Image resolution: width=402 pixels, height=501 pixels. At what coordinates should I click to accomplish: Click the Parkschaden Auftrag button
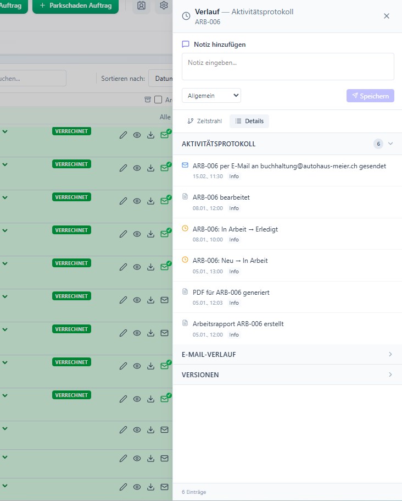[x=75, y=5]
